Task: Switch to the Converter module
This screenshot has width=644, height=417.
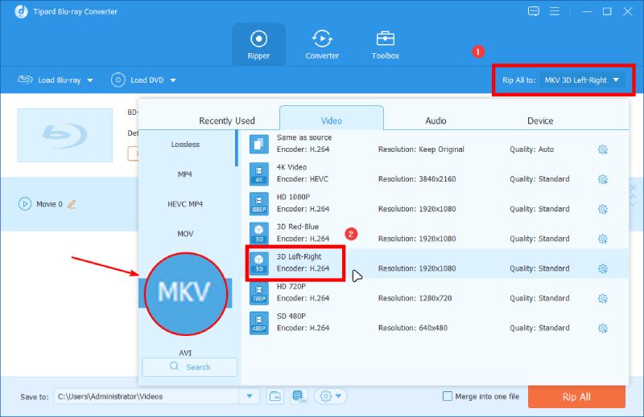Action: point(322,45)
